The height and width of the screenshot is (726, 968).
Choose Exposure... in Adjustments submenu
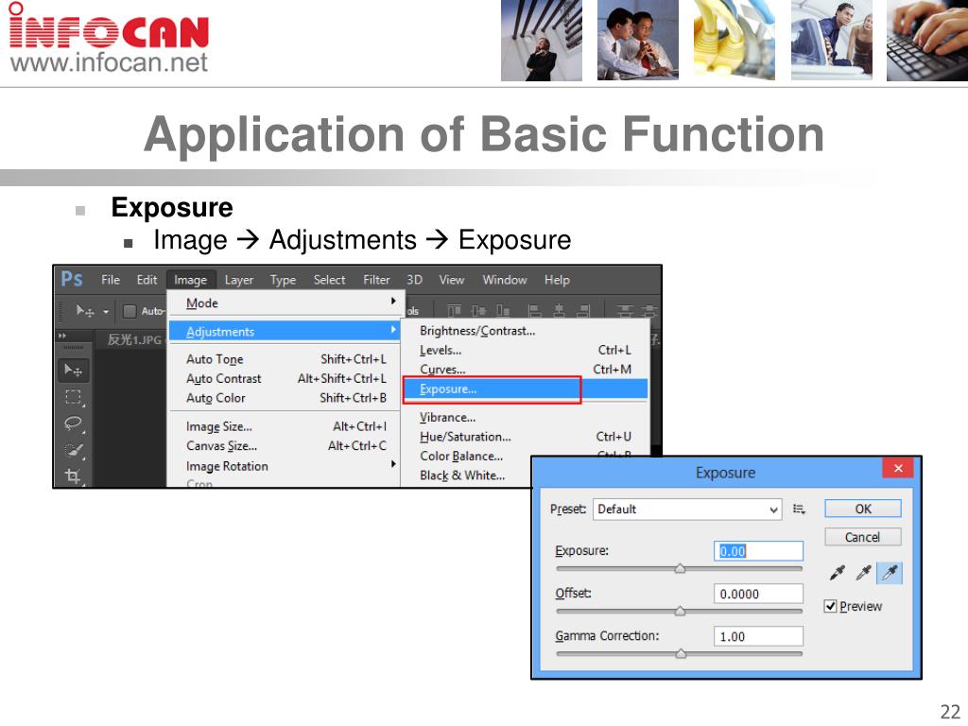[x=525, y=389]
